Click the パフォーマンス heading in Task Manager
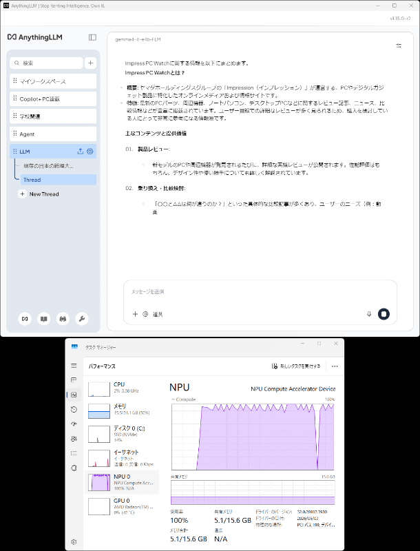420x551 pixels. (102, 366)
